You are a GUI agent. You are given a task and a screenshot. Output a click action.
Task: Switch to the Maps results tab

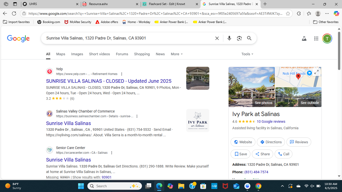[61, 54]
